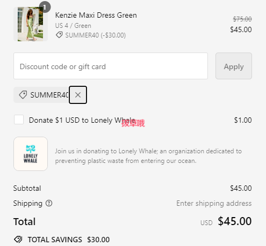Click the Lonely Whale donation description text

[148, 156]
